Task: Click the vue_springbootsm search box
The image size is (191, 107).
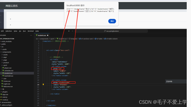Action: click(111, 31)
